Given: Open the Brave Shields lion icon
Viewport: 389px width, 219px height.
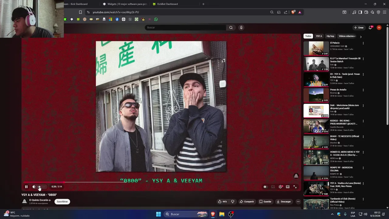Looking at the screenshot, I should pos(293,12).
